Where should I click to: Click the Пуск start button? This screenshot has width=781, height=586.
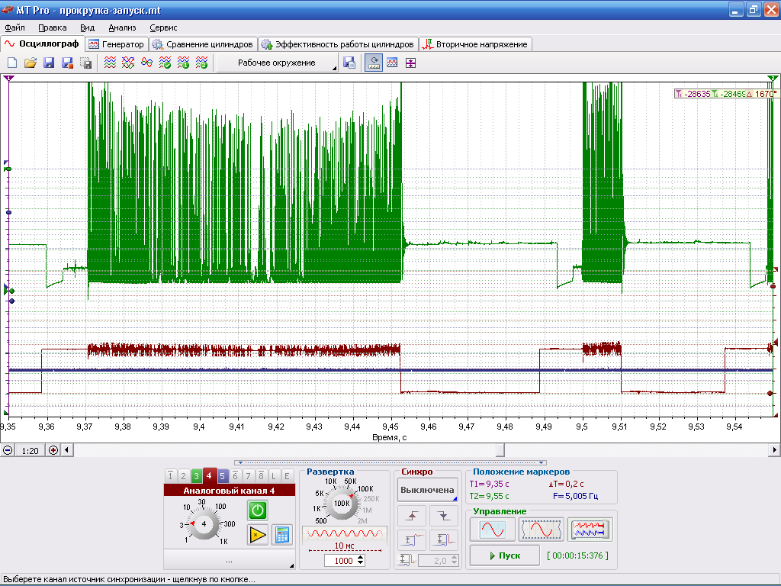pos(505,555)
